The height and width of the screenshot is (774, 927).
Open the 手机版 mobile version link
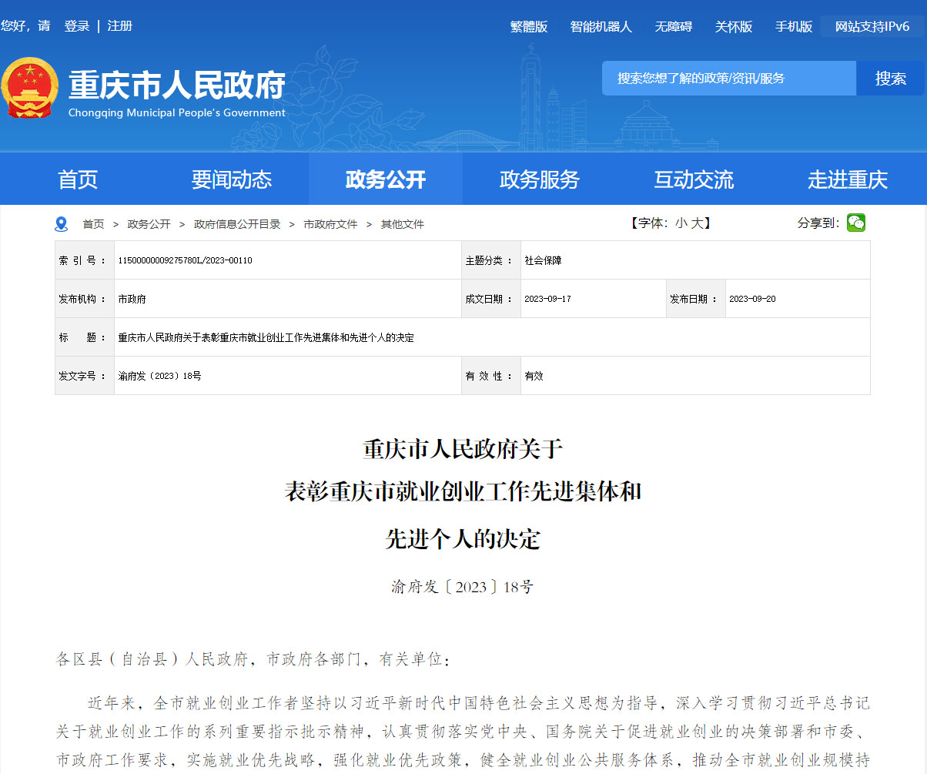[794, 27]
